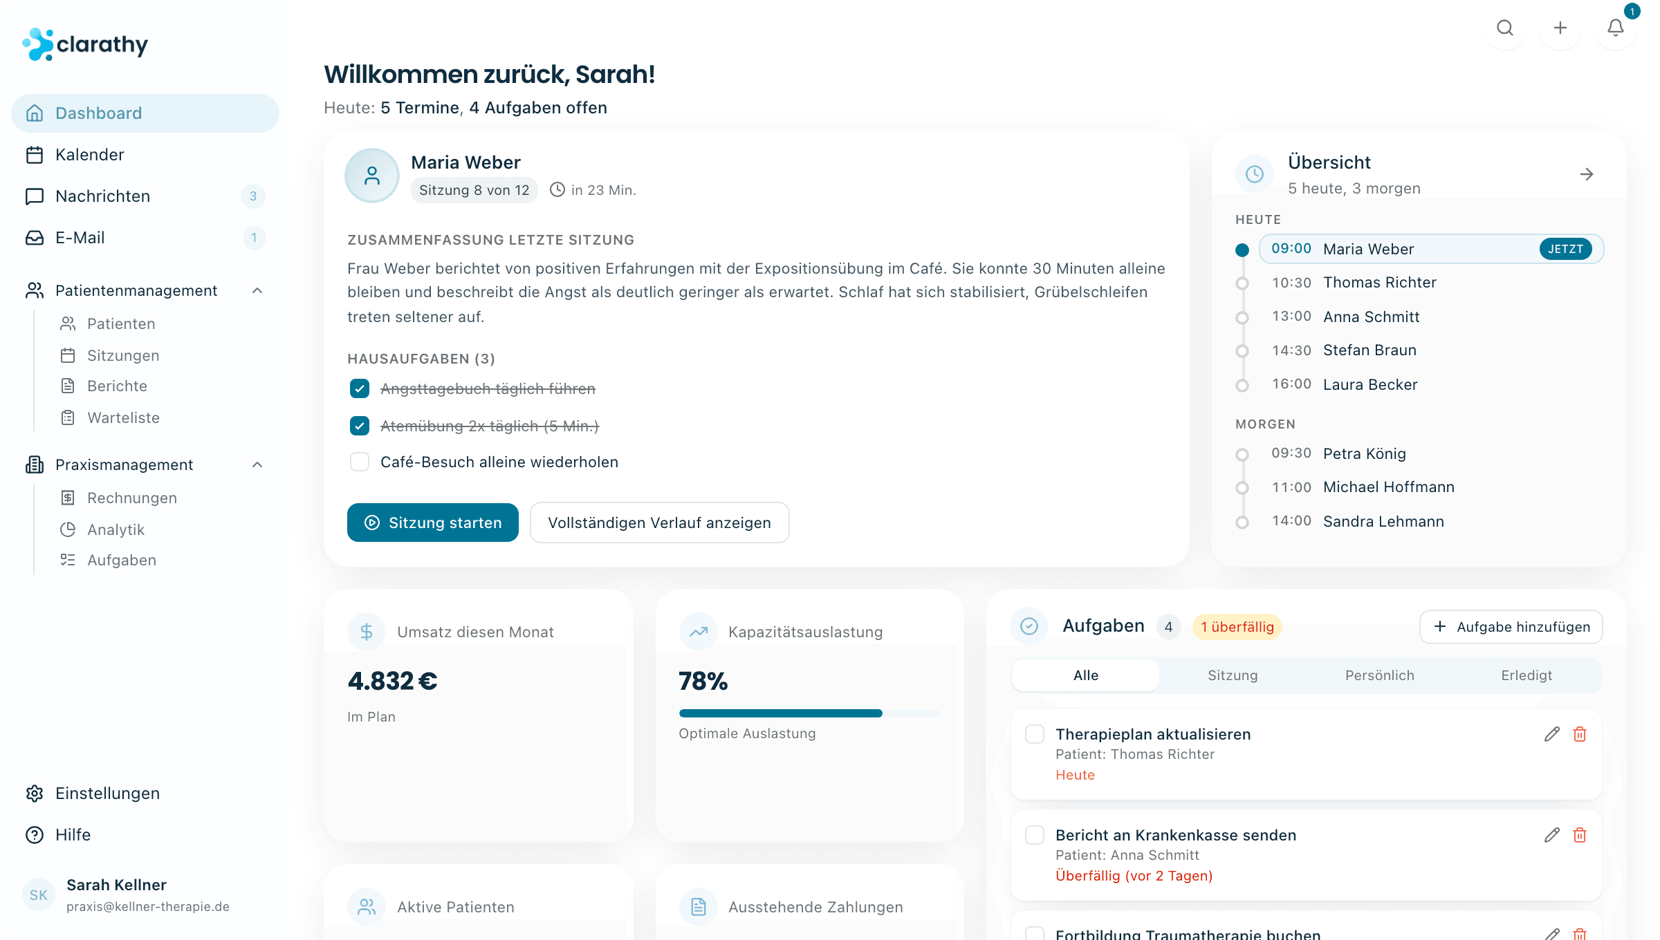The height and width of the screenshot is (940, 1660).
Task: Select the 16:00 Laura Becker appointment
Action: 1432,384
